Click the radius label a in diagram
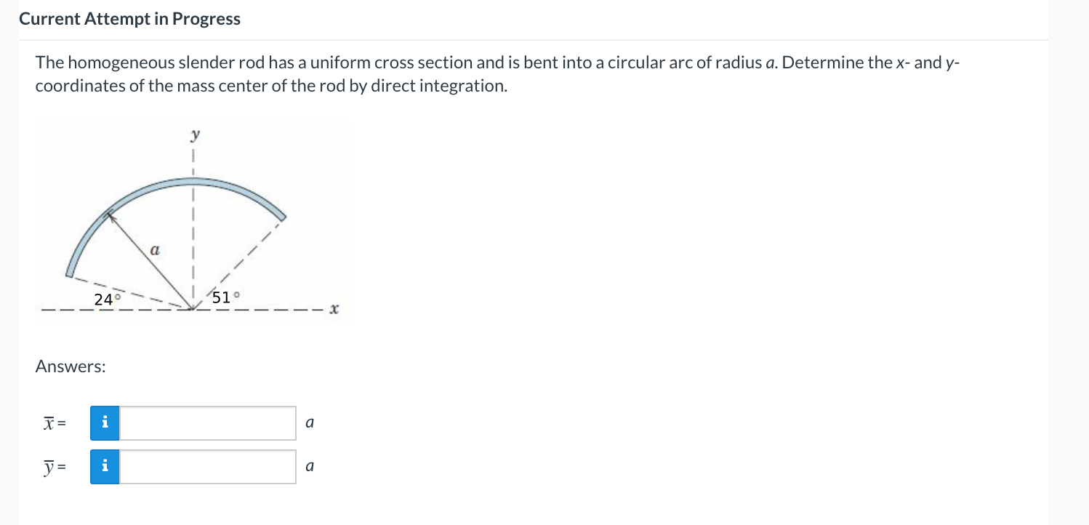Viewport: 1089px width, 525px height. [x=154, y=249]
